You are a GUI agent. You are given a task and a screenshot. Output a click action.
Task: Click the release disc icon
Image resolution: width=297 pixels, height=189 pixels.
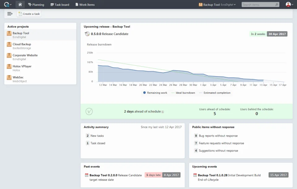pyautogui.click(x=87, y=34)
